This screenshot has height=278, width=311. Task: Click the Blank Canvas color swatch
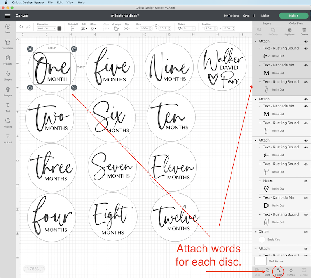point(260,261)
